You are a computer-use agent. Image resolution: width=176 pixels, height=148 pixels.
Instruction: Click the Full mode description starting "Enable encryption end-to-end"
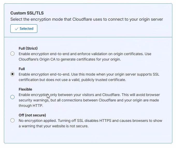89,74
